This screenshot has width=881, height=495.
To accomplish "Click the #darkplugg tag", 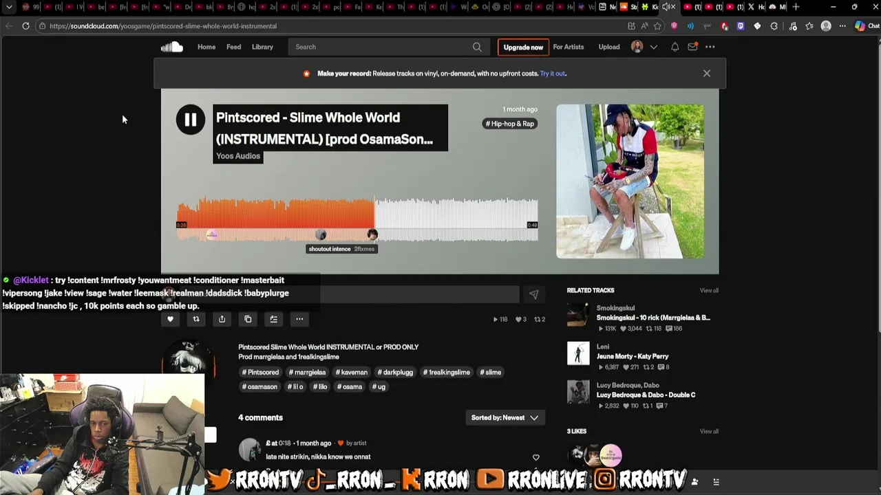I will (395, 373).
